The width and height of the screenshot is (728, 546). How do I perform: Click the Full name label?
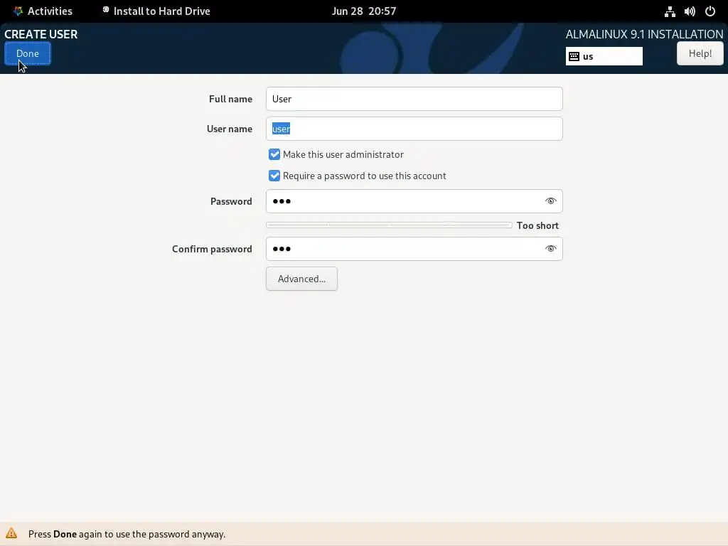tap(230, 99)
